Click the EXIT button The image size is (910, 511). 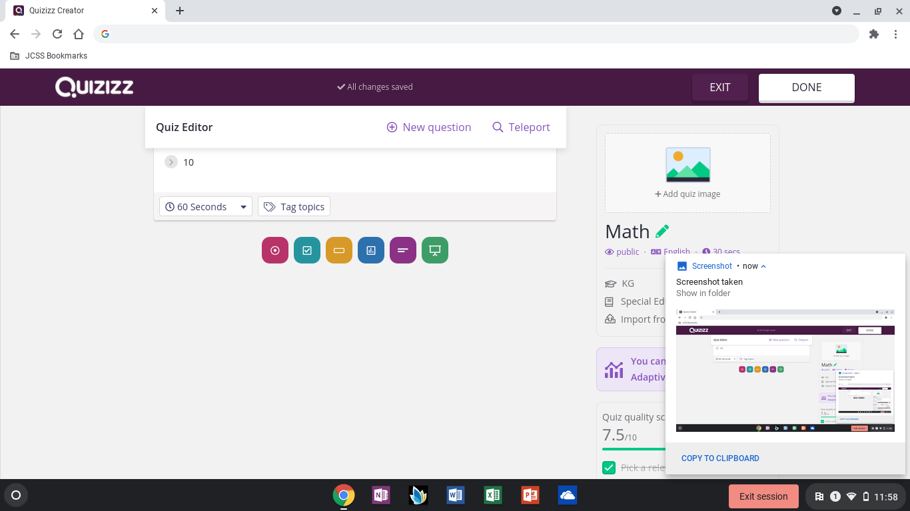[720, 87]
